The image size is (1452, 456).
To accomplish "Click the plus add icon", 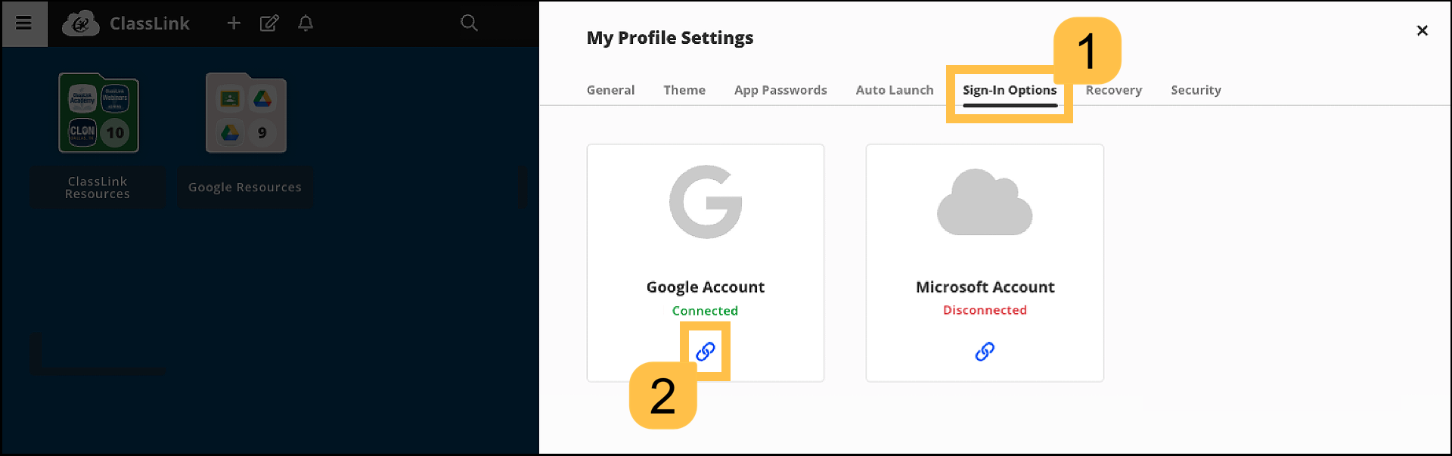I will click(x=234, y=23).
